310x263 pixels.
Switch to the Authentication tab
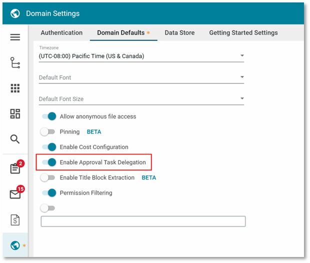(x=61, y=32)
